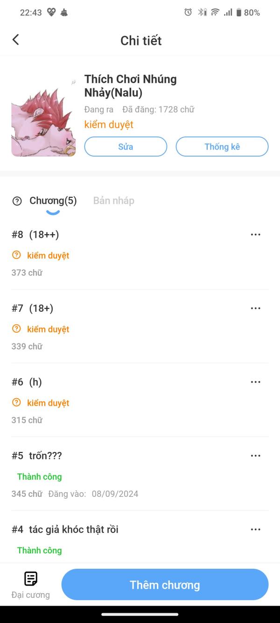Open more options for chapter #7
Viewport: 280px width, 623px height.
pos(255,308)
